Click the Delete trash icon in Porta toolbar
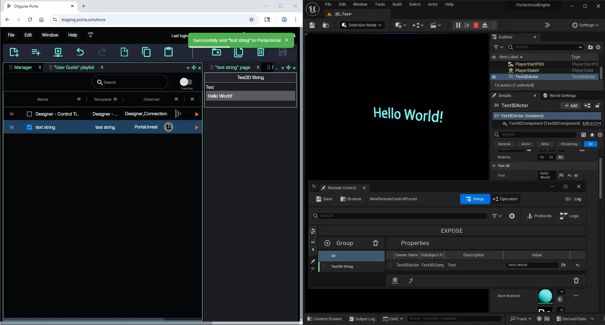Screen dimensions: 605x325 (260, 52)
